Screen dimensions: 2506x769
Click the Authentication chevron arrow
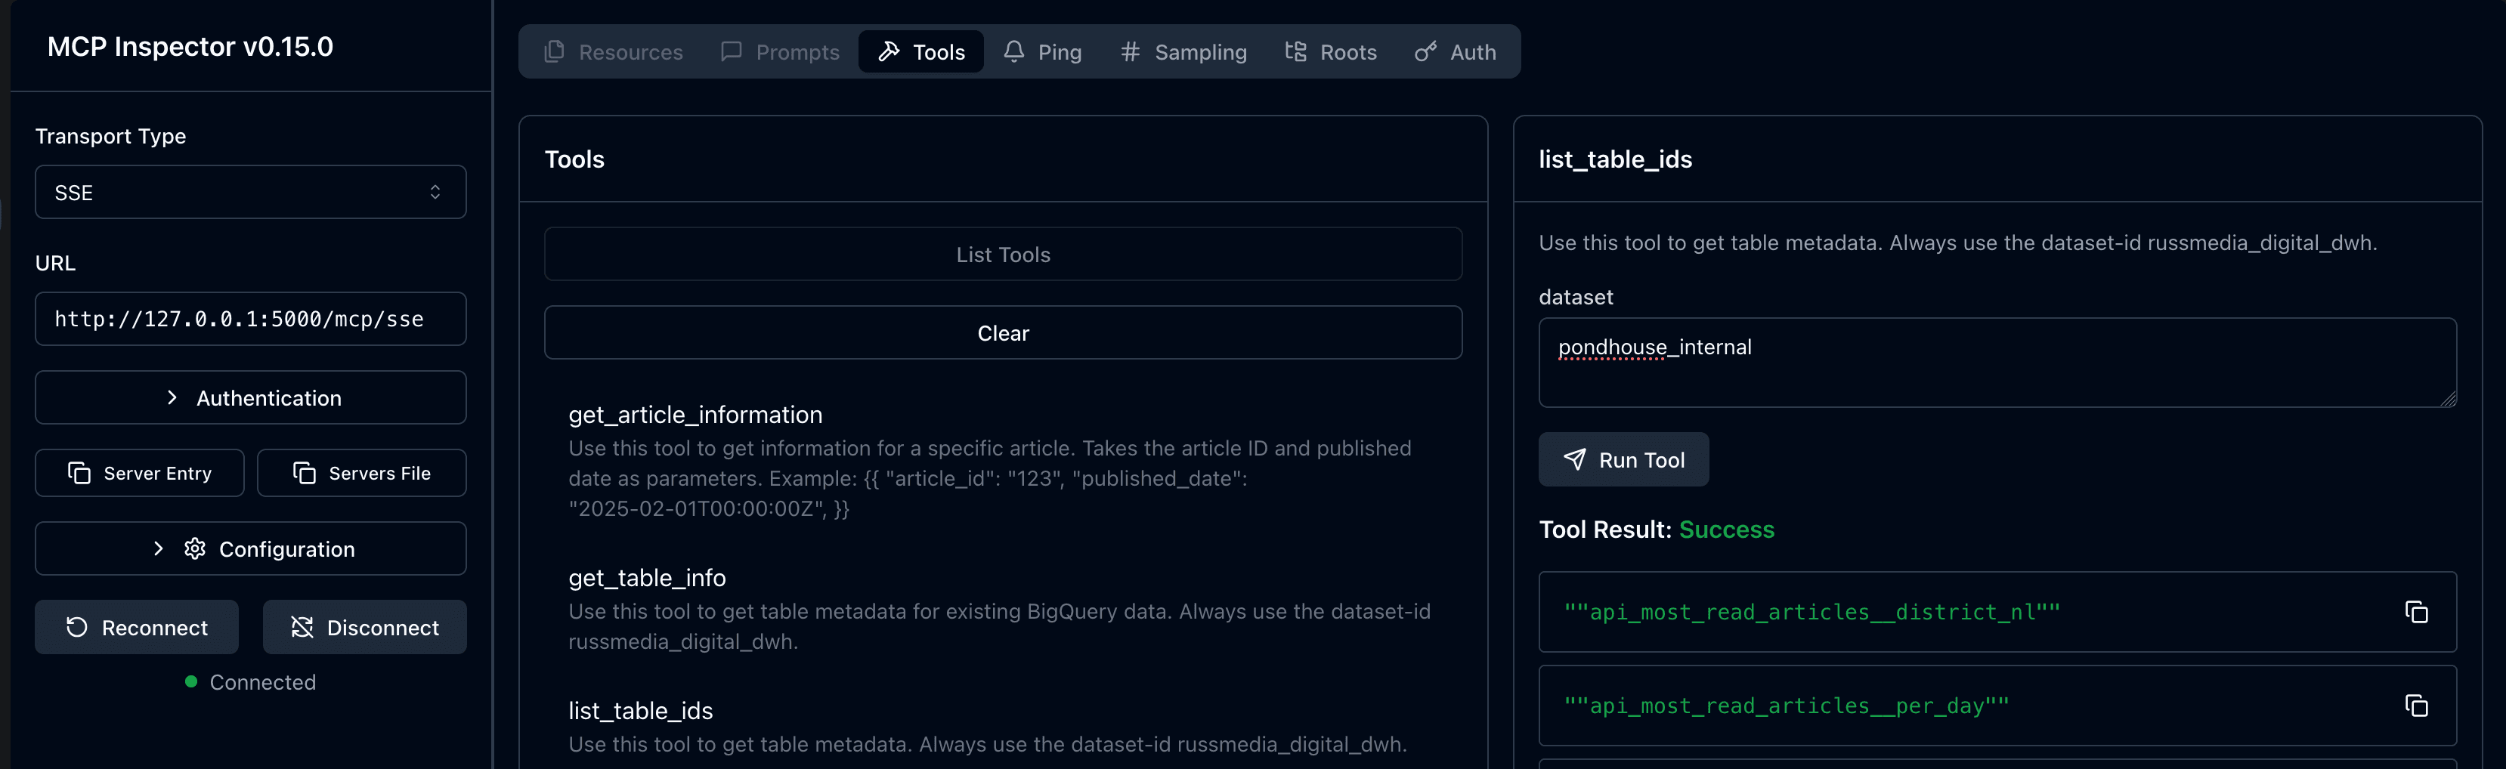[x=172, y=397]
